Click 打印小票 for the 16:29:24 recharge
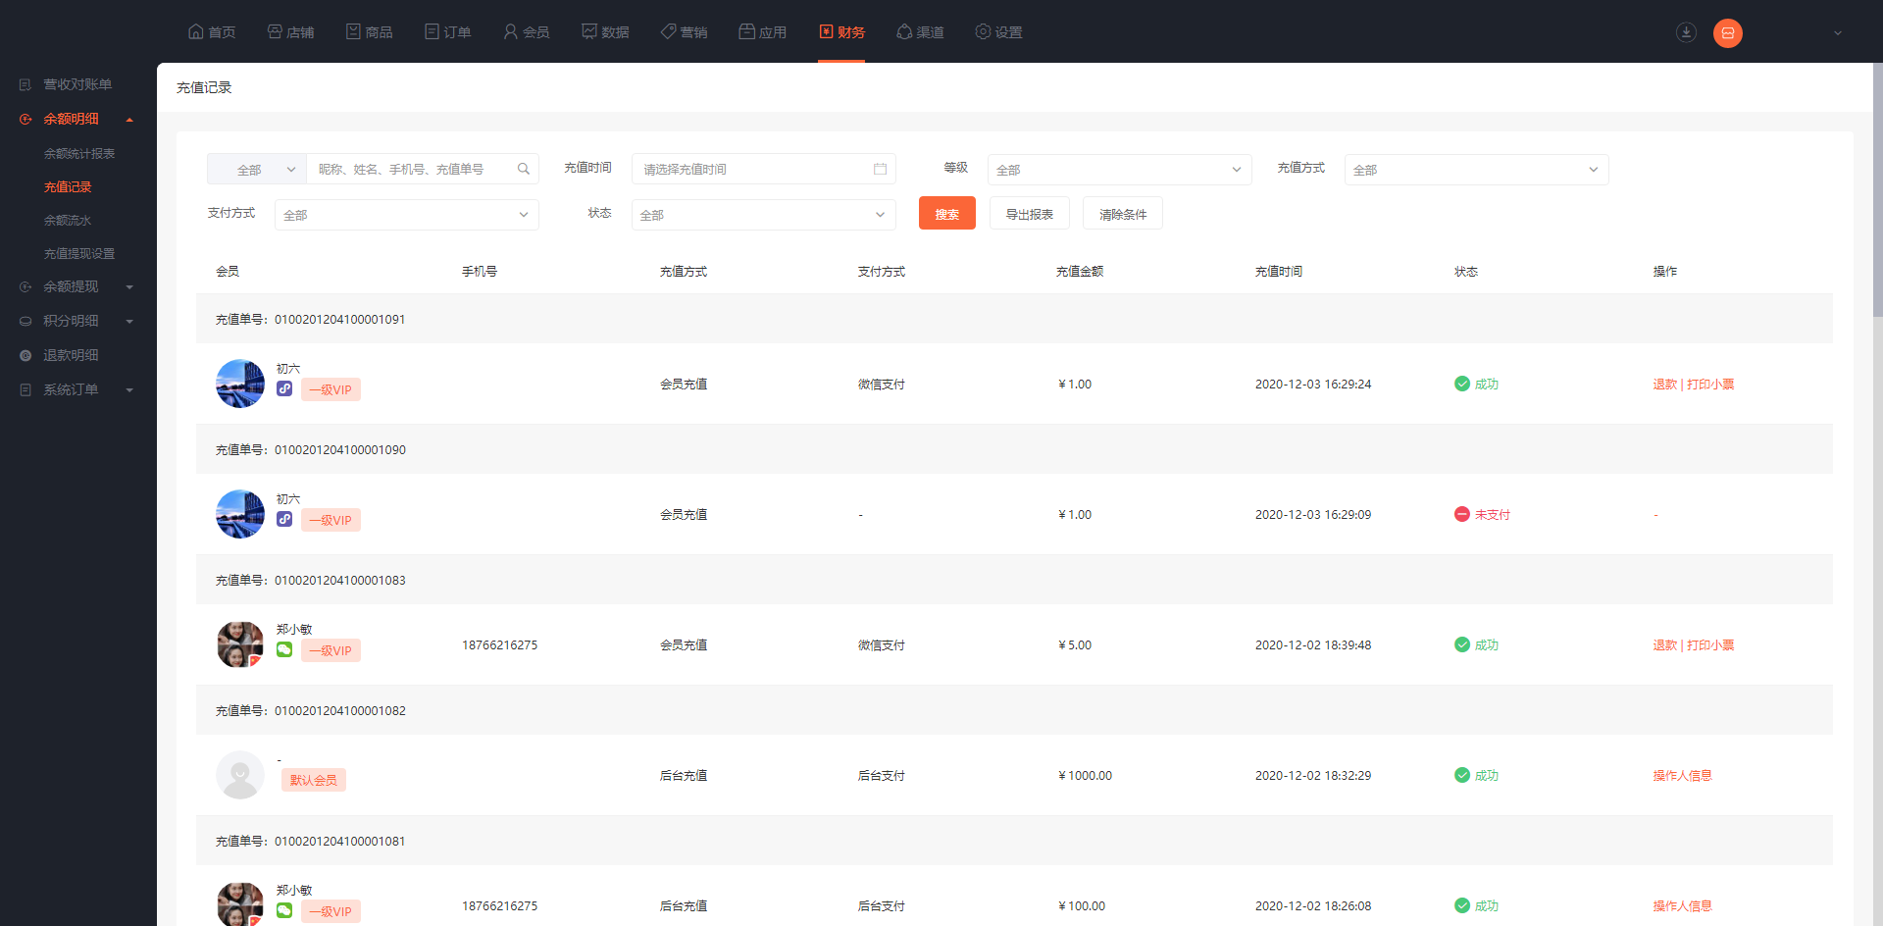This screenshot has width=1883, height=926. (x=1710, y=385)
